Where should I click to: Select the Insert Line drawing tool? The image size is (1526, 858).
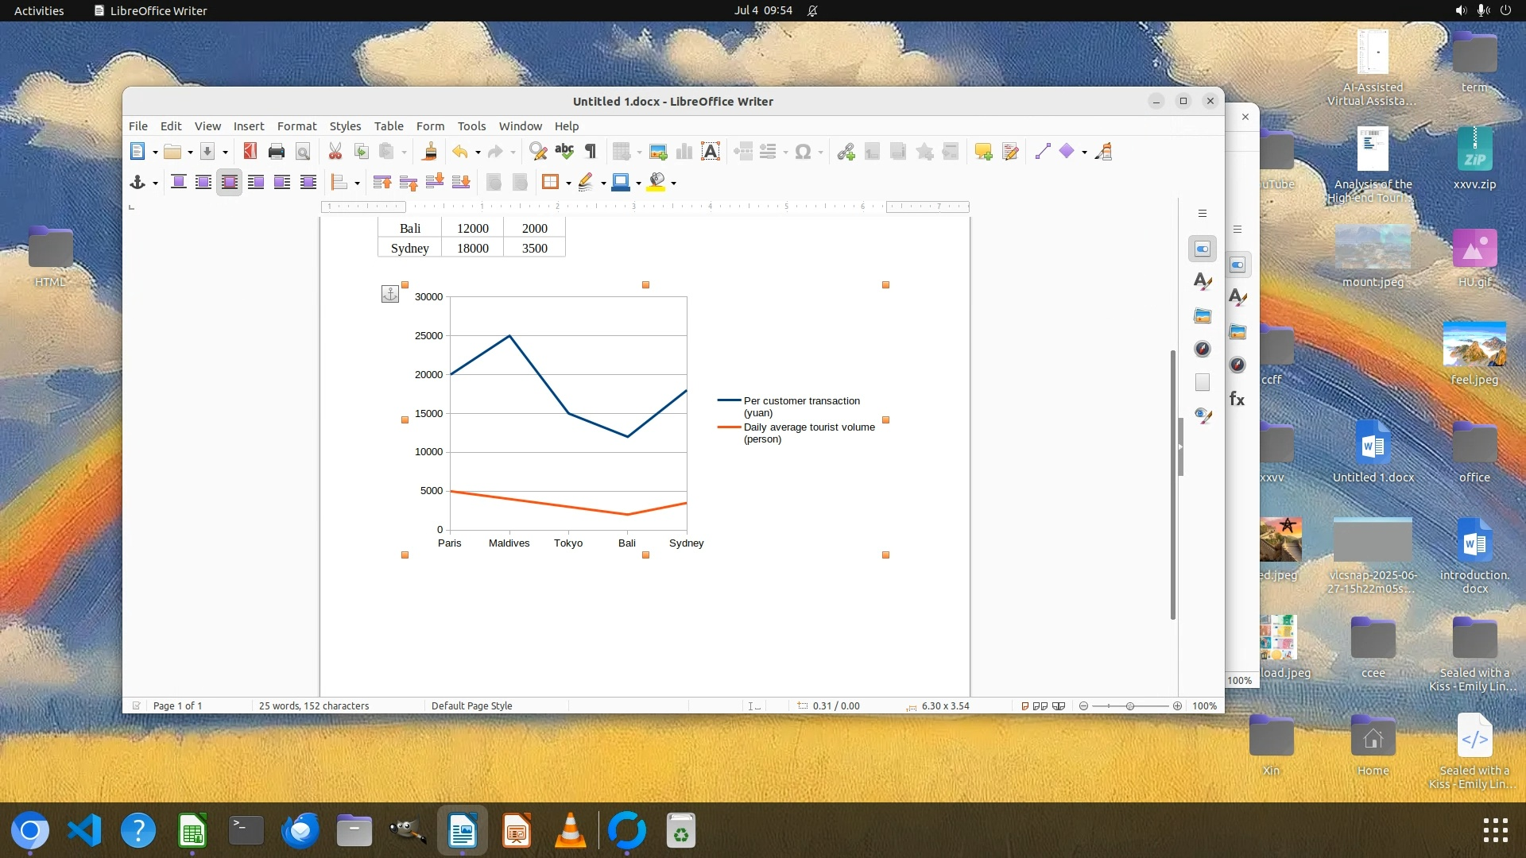[x=1043, y=152]
